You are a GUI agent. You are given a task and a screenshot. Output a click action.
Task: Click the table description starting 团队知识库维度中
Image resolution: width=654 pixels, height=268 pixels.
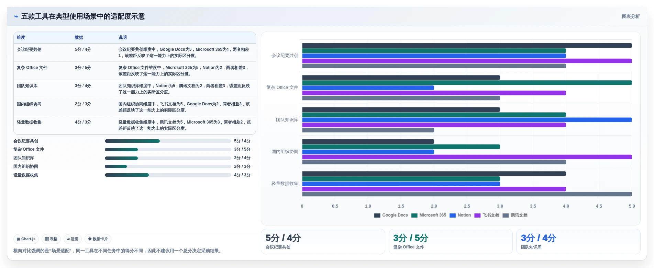[x=184, y=89]
